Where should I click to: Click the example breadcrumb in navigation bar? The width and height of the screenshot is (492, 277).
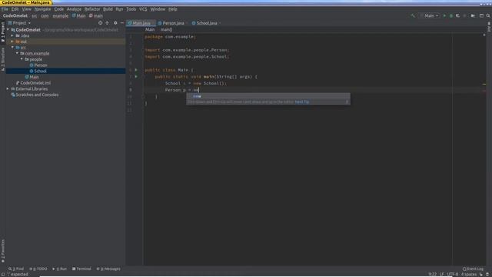60,15
